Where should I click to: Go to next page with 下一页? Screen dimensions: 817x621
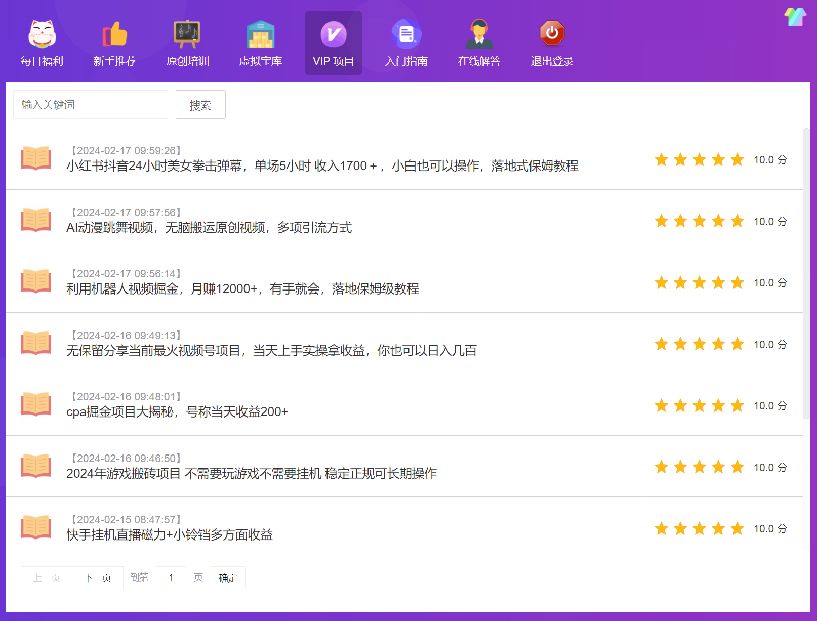click(98, 577)
